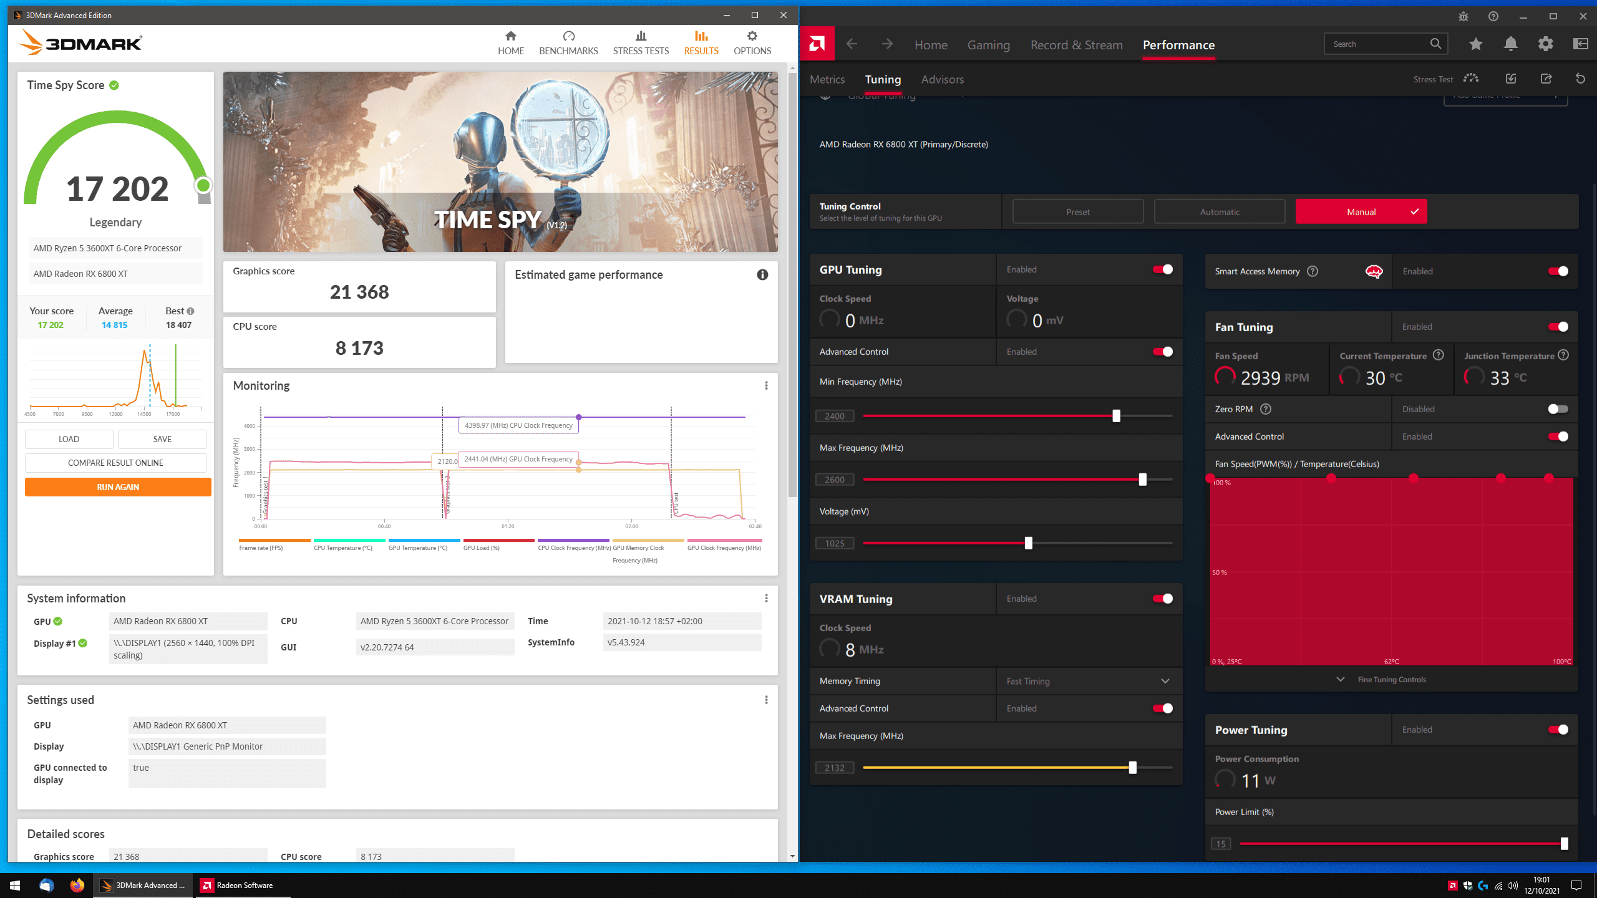
Task: Open the Metrics sub-tab
Action: point(827,79)
